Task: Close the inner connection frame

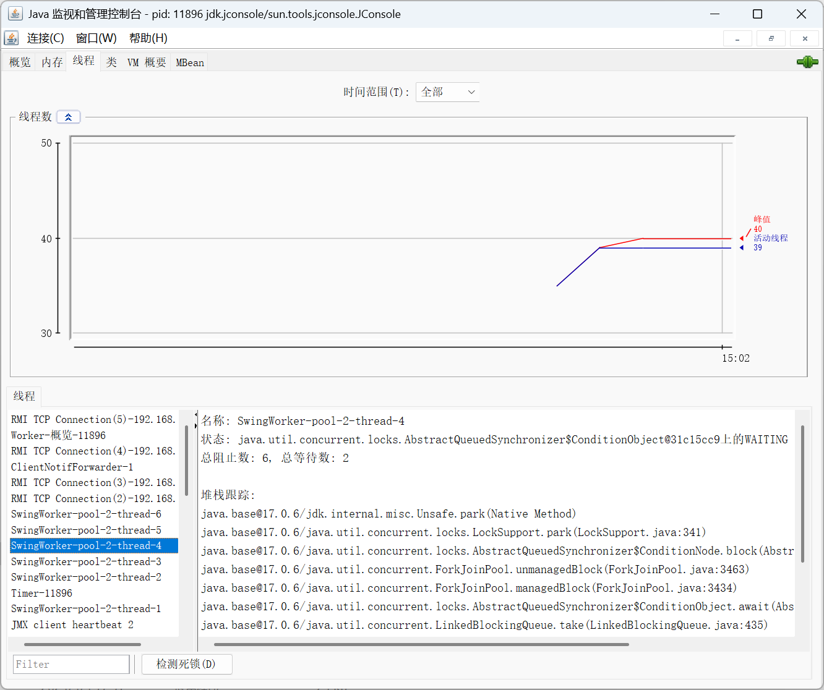Action: [804, 38]
